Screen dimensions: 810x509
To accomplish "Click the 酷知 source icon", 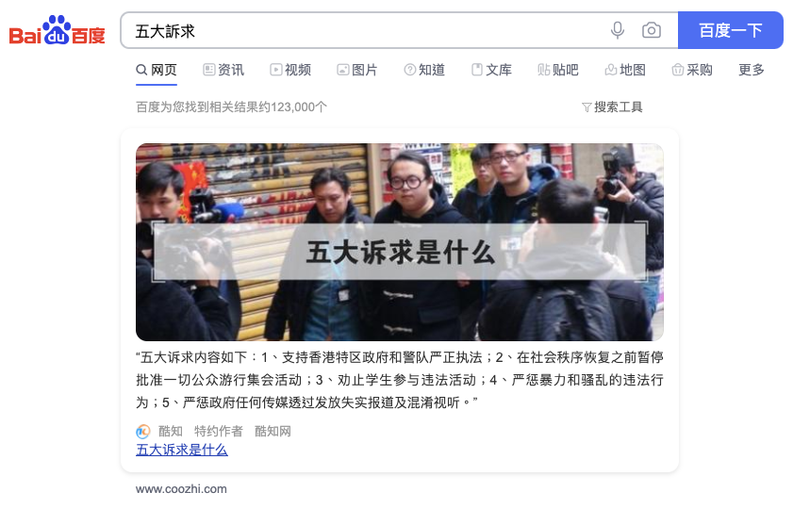I will (143, 431).
